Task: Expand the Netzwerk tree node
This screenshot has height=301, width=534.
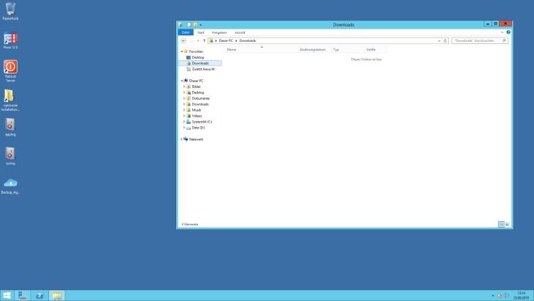Action: (x=181, y=139)
